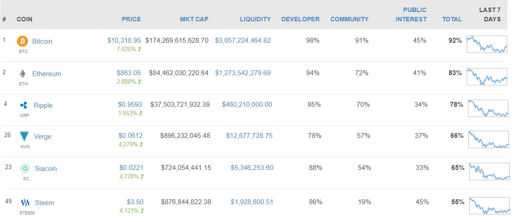Viewport: 516px width, 222px height.
Task: Click Steem's 55% total score
Action: point(458,202)
